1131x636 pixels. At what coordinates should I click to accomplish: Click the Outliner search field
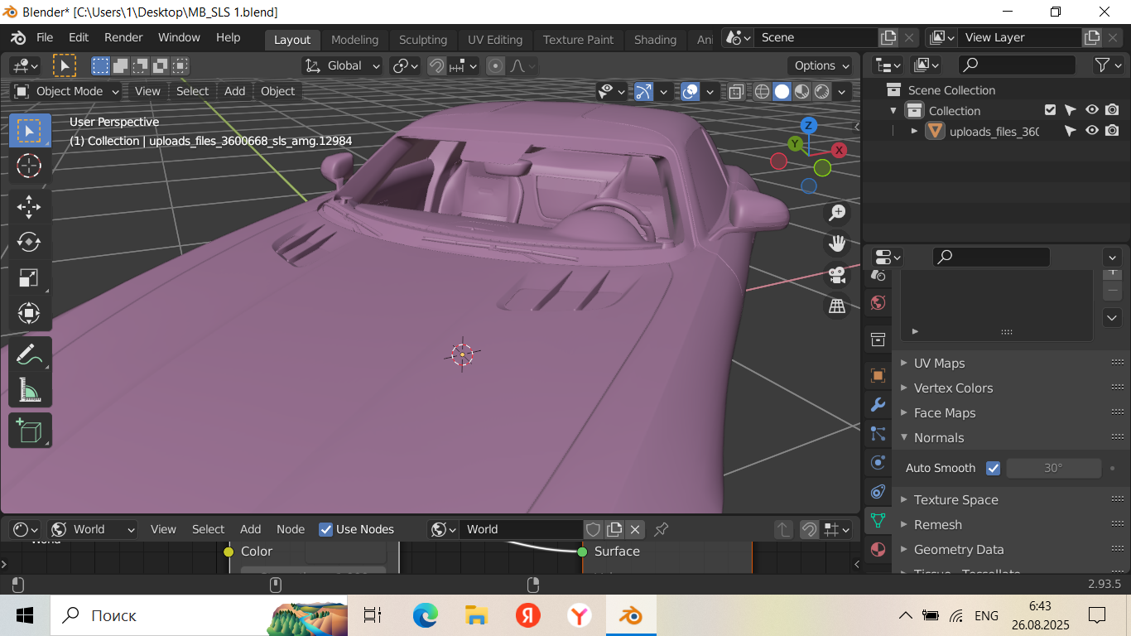tap(1017, 65)
